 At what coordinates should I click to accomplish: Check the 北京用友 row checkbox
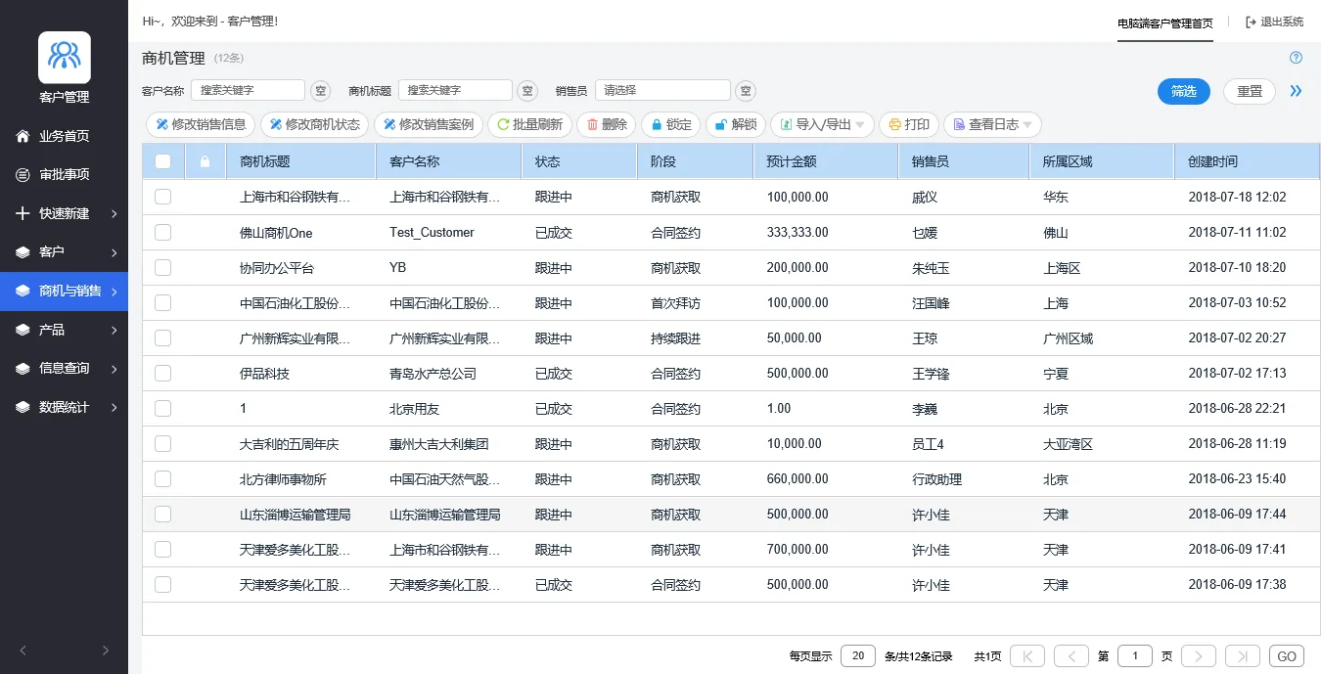[162, 408]
